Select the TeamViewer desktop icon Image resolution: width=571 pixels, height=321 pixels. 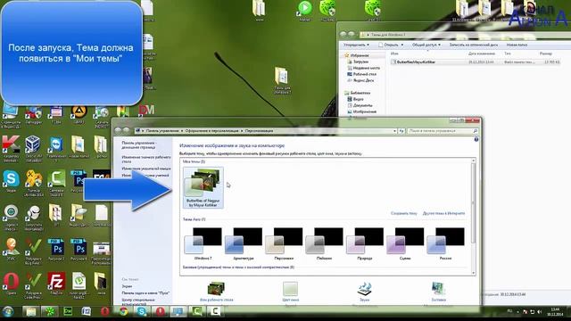click(56, 149)
